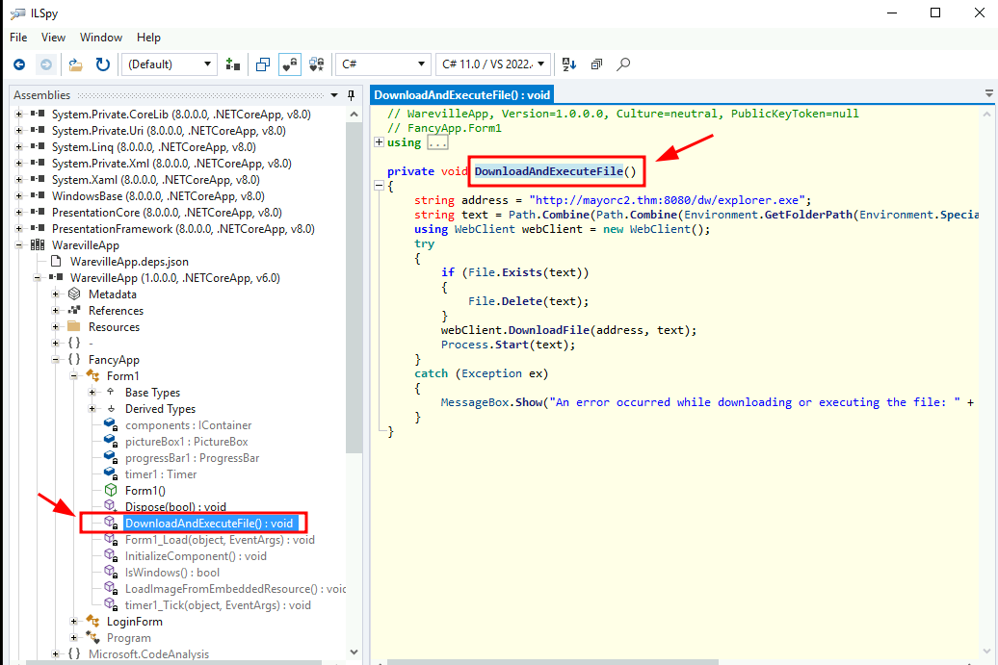Click the Form1() constructor icon

coord(111,490)
